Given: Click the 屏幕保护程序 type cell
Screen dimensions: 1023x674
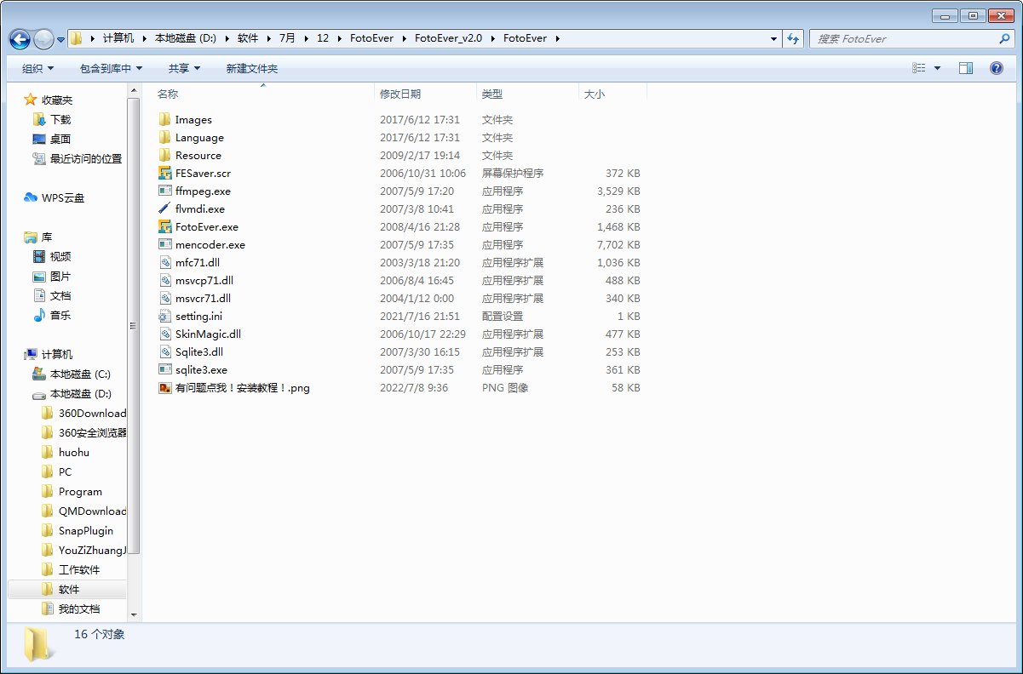Looking at the screenshot, I should coord(513,173).
